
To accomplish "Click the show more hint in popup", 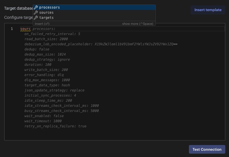I will 137,24.
